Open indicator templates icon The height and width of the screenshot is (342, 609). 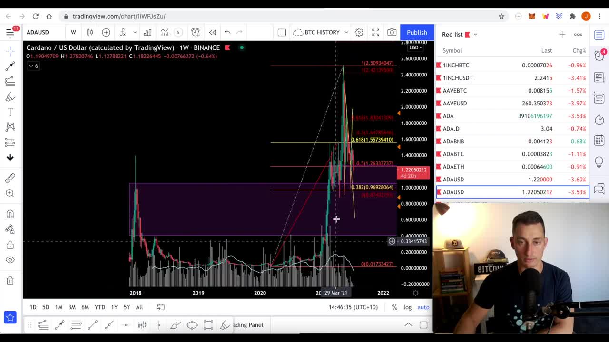point(164,32)
